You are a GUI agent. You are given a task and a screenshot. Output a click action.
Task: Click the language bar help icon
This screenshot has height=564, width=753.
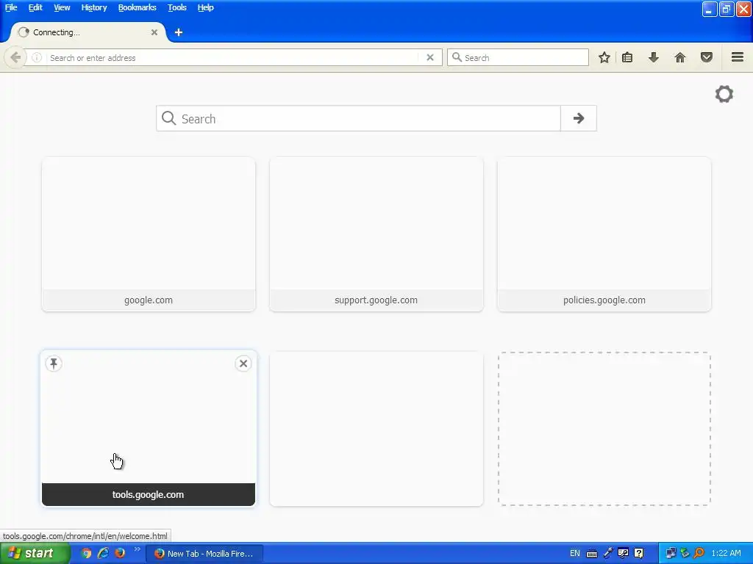point(639,554)
